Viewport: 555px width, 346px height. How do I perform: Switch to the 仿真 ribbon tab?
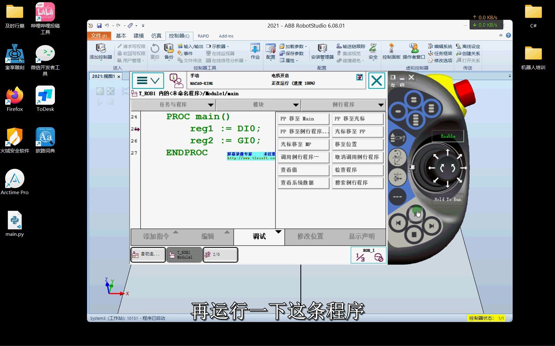156,36
